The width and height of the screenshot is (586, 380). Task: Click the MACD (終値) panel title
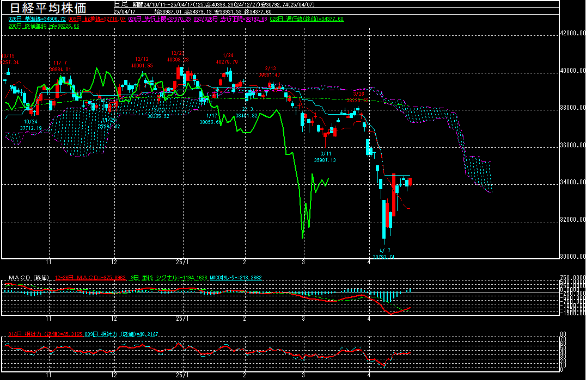coord(29,278)
